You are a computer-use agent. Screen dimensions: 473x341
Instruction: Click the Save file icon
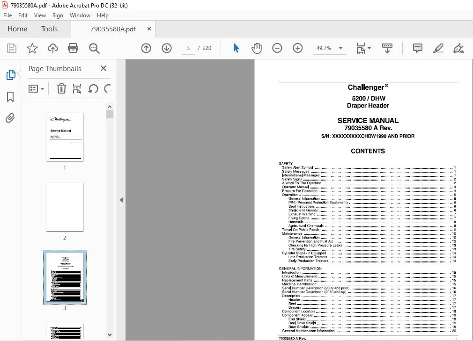12,48
